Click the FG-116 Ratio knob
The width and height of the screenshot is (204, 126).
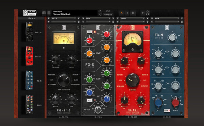(x=72, y=60)
